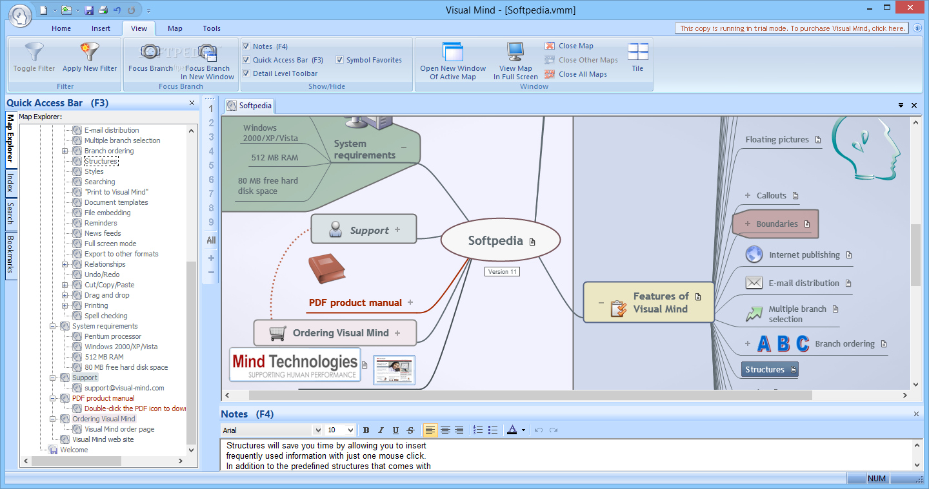
Task: Click the red book PDF manual icon
Action: click(x=326, y=269)
